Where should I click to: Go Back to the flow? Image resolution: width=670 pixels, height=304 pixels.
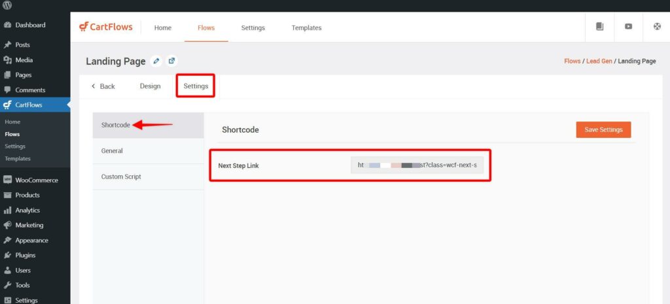103,86
